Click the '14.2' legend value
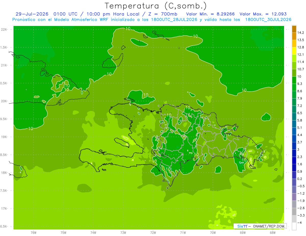 tap(301, 33)
